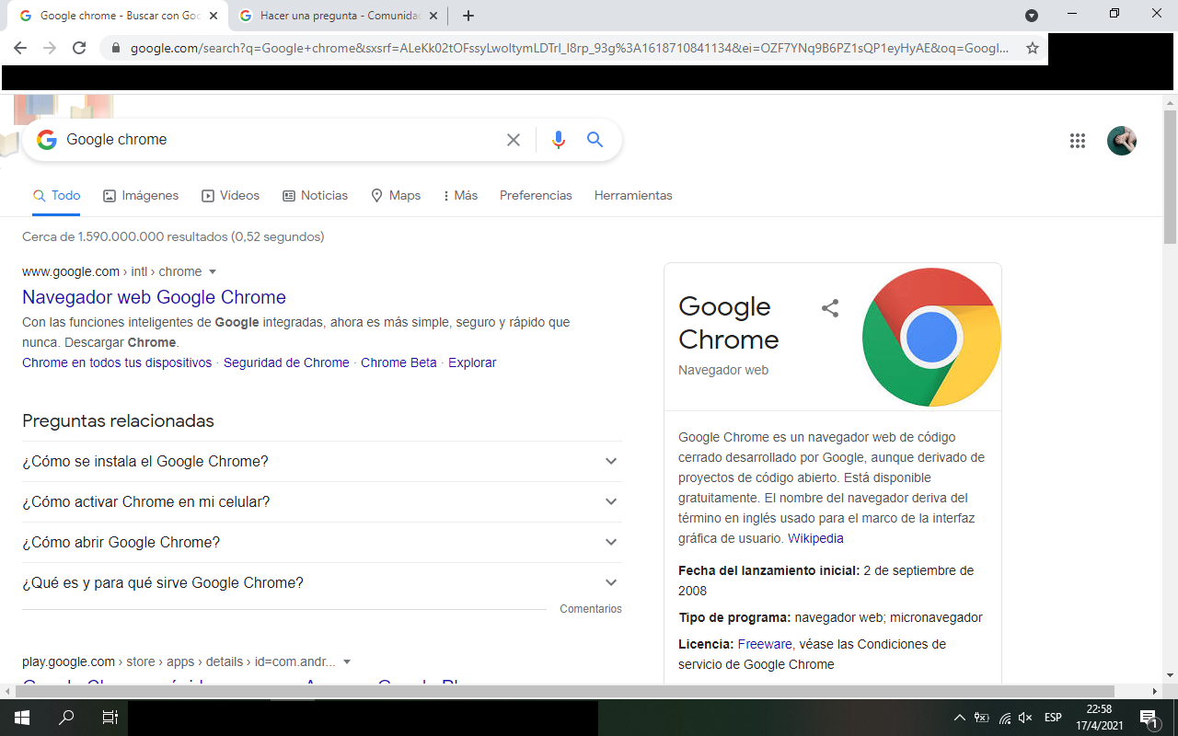This screenshot has height=736, width=1178.
Task: Share the Google Chrome knowledge panel
Action: (x=830, y=308)
